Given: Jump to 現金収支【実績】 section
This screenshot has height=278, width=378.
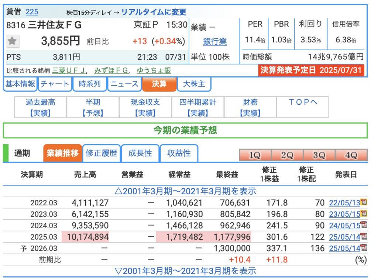Looking at the screenshot, I should pos(145,107).
